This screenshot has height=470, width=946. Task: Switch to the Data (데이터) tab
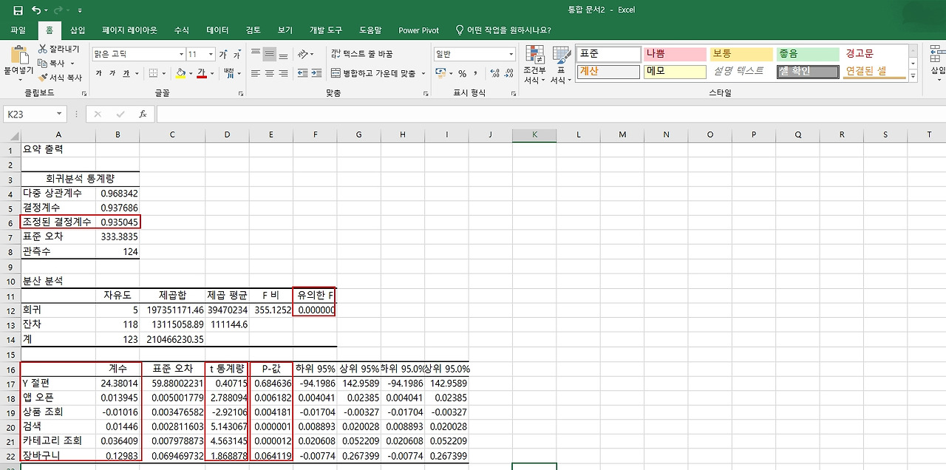click(217, 30)
